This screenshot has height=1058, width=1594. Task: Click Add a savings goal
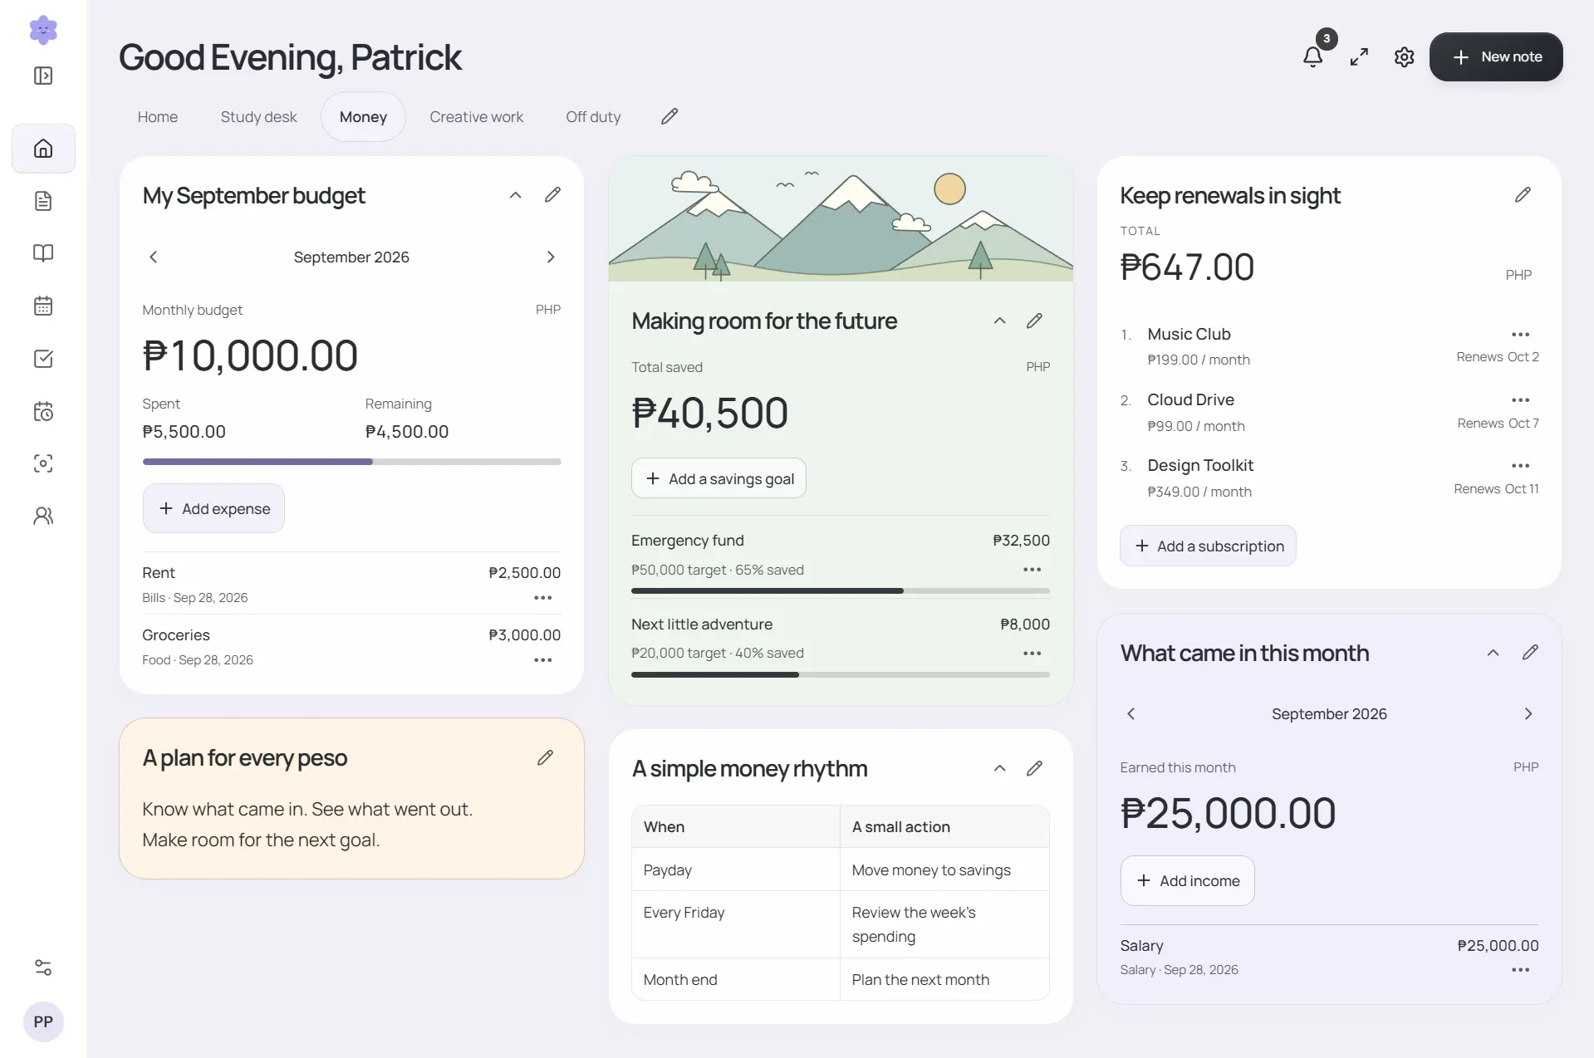tap(719, 478)
